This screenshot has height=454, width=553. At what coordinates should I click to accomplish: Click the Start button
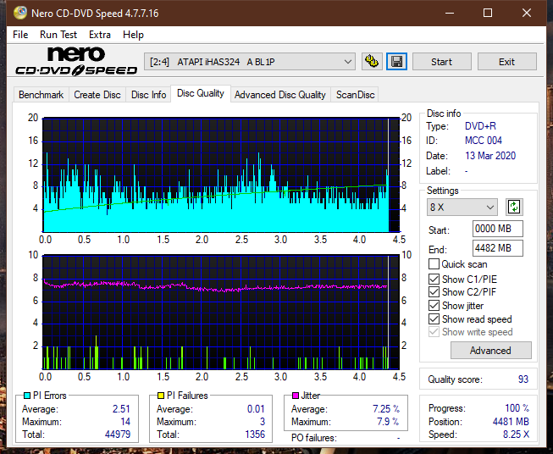point(441,62)
